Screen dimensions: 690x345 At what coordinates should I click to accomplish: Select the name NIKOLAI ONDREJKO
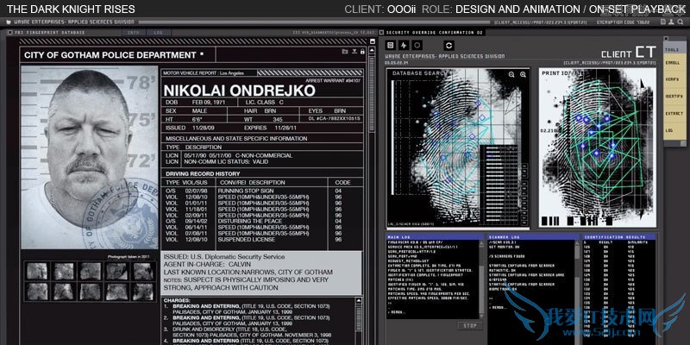click(240, 91)
